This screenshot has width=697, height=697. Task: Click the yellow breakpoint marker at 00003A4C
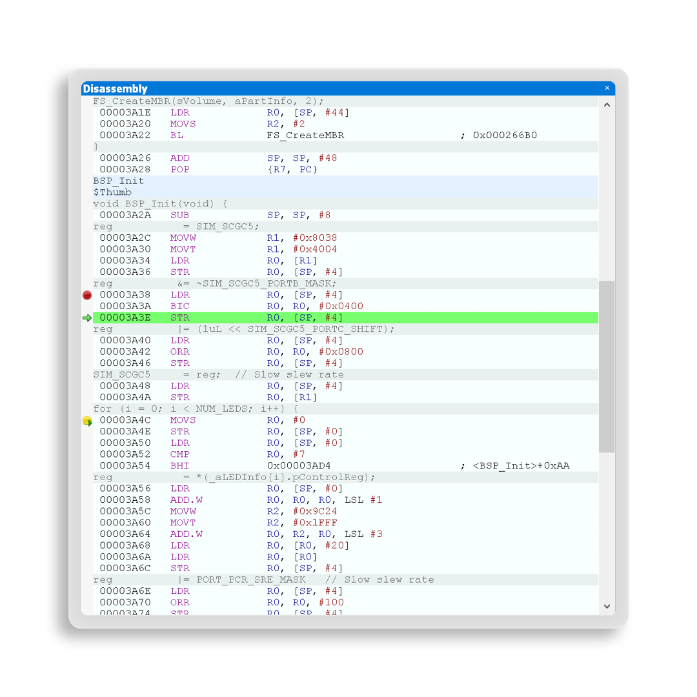[87, 421]
